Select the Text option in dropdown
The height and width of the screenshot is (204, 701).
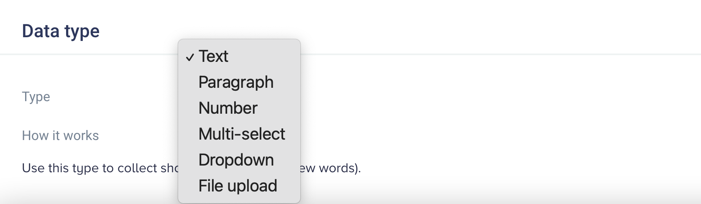tap(213, 56)
